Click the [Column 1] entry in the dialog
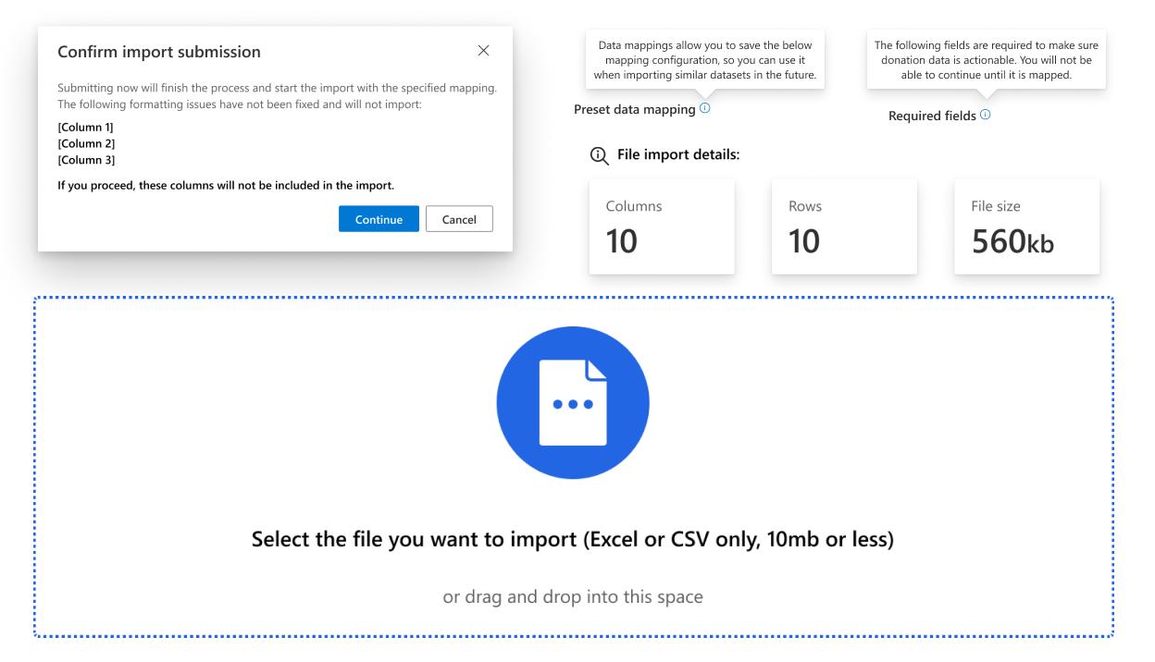The width and height of the screenshot is (1155, 662). tap(85, 127)
